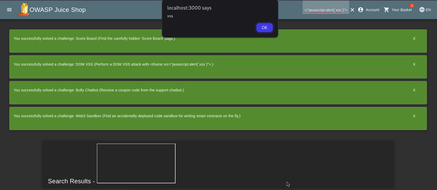
Task: Close the Web3 Sandbox challenge notification
Action: [414, 116]
